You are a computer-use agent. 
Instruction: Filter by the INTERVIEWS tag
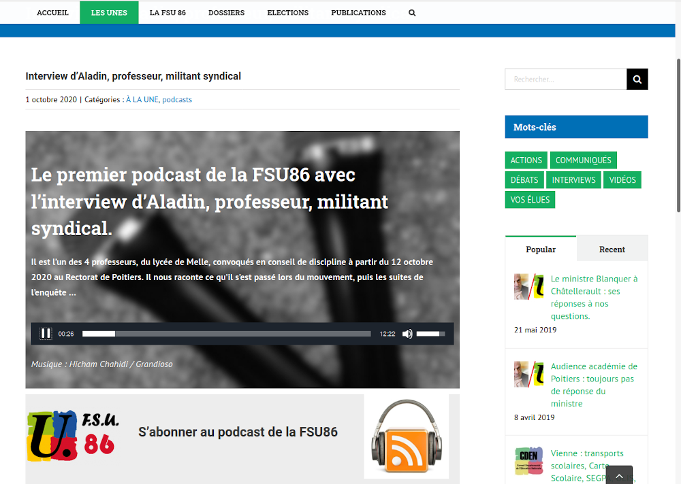(573, 180)
